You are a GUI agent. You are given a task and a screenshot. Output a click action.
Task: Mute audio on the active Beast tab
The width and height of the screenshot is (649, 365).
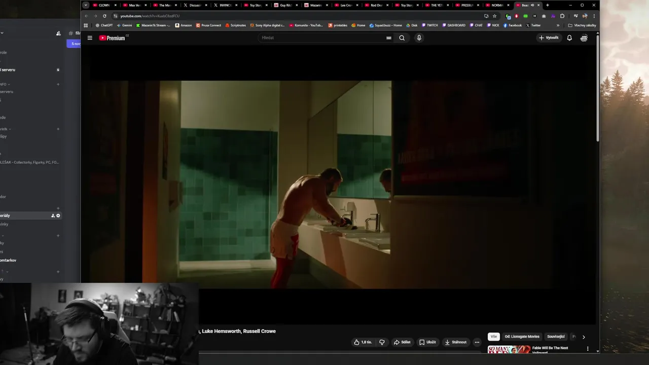click(x=532, y=5)
